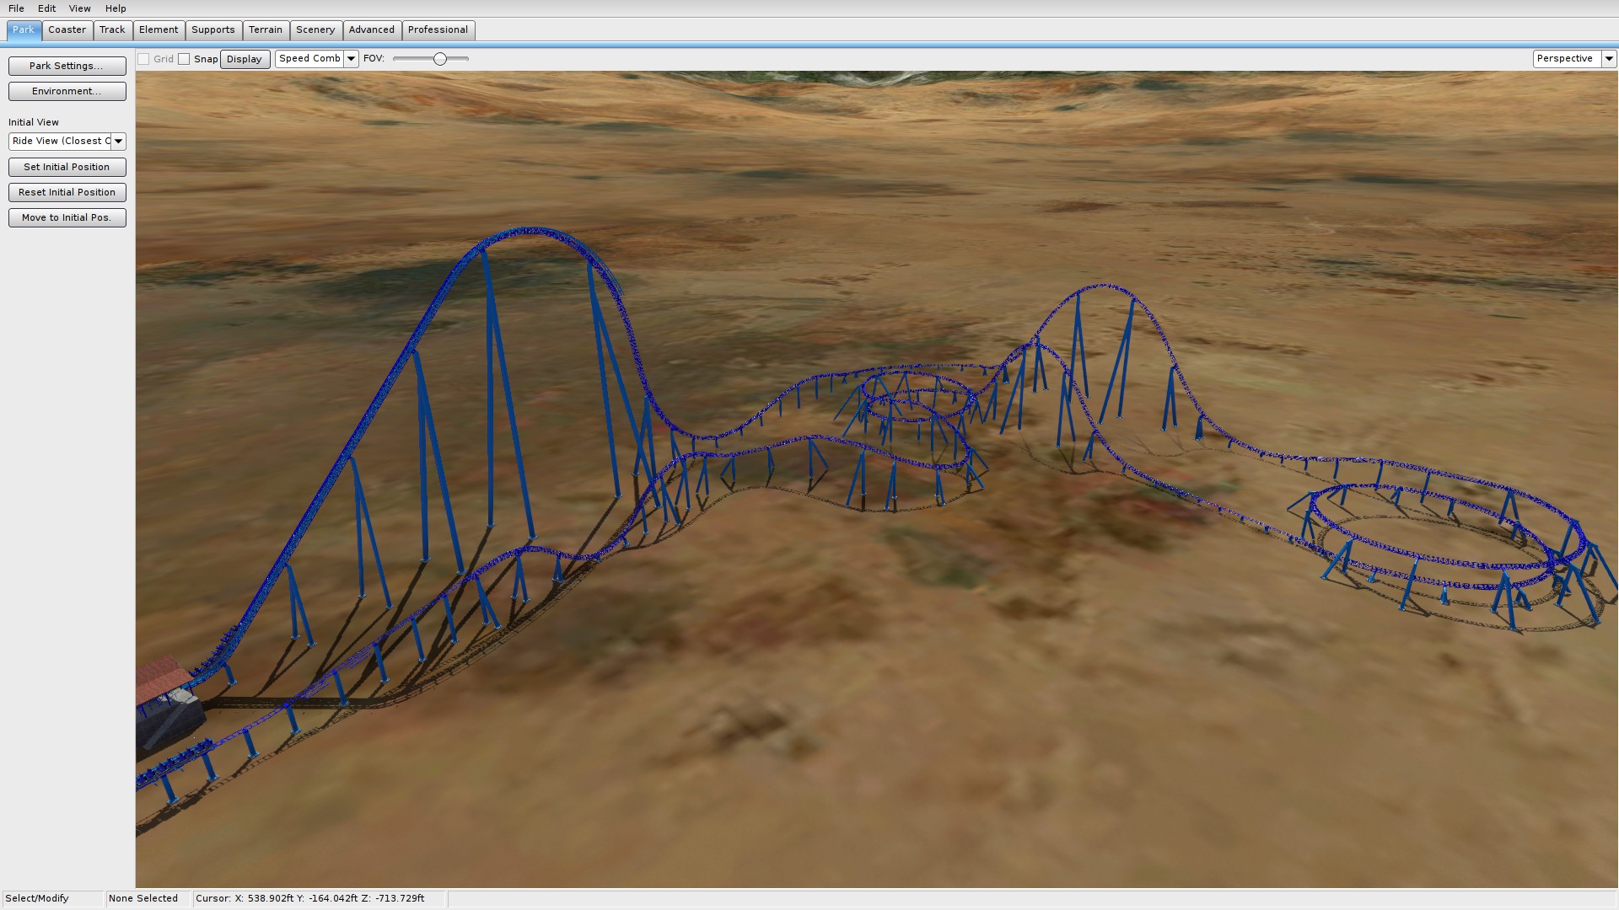Select the Terrain tab
Viewport: 1619px width, 910px height.
265,29
